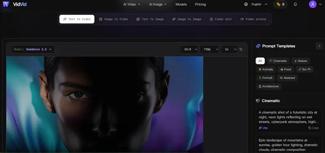
Task: Open the credits coin balance
Action: click(x=280, y=4)
